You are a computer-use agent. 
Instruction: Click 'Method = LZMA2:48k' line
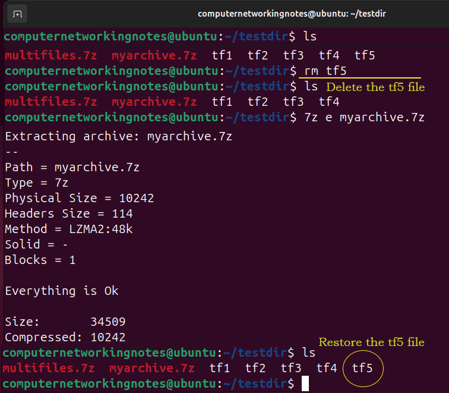(69, 229)
